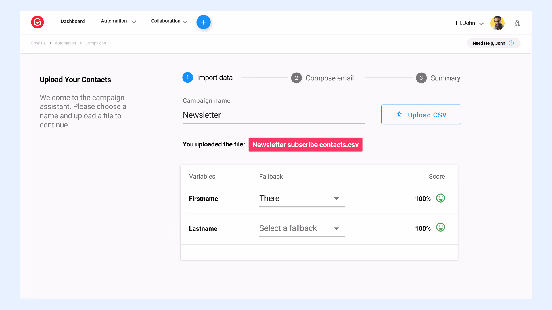
Task: Click the red Gmelius logo
Action: tap(37, 22)
